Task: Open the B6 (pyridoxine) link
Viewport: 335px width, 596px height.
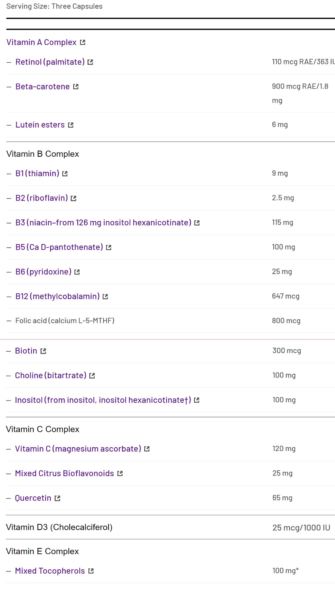Action: (x=43, y=272)
